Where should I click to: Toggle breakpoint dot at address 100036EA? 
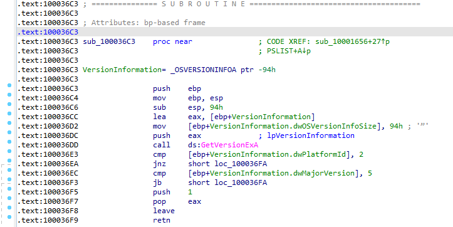tap(9, 161)
